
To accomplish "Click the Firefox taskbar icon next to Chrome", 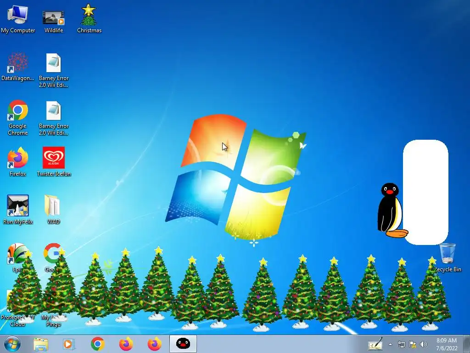I will pos(126,344).
